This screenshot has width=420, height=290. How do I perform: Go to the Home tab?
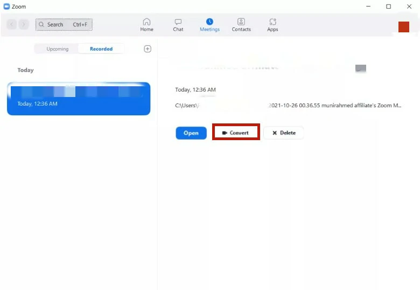(146, 25)
